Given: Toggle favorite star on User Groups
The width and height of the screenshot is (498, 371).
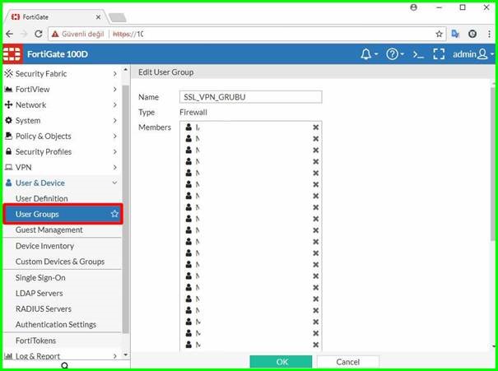Looking at the screenshot, I should point(114,214).
